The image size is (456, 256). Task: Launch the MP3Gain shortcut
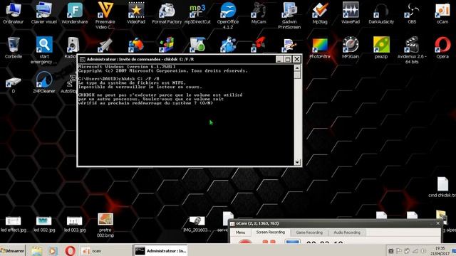(351, 48)
